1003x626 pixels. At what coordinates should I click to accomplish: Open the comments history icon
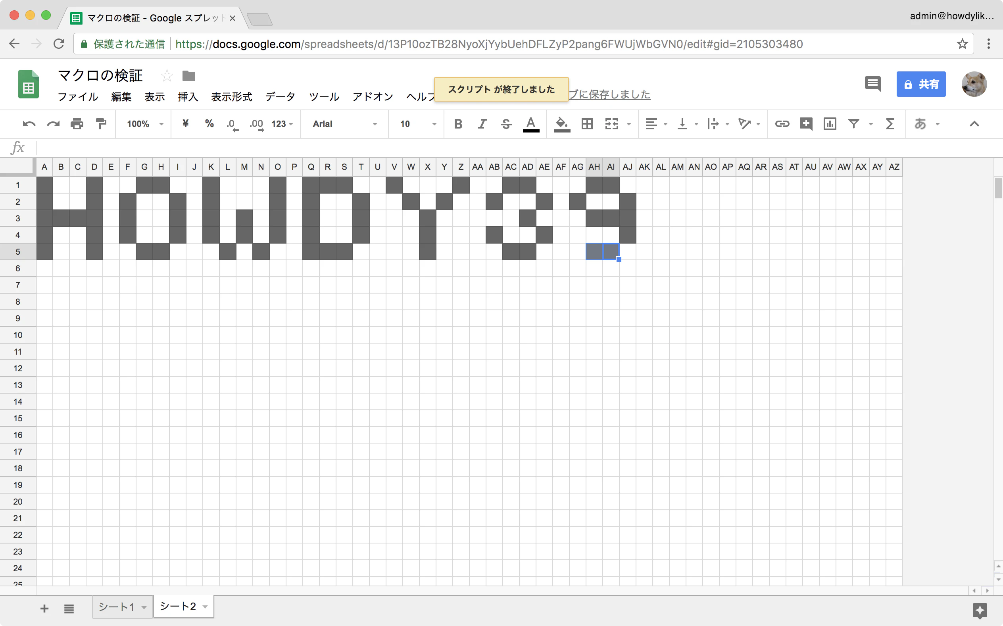pyautogui.click(x=872, y=84)
